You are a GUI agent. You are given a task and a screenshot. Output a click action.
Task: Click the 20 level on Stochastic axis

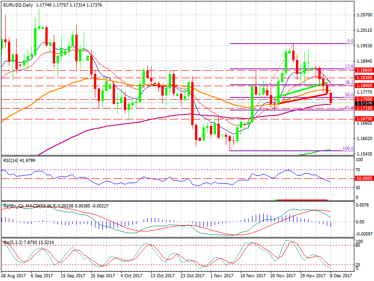pos(358,265)
